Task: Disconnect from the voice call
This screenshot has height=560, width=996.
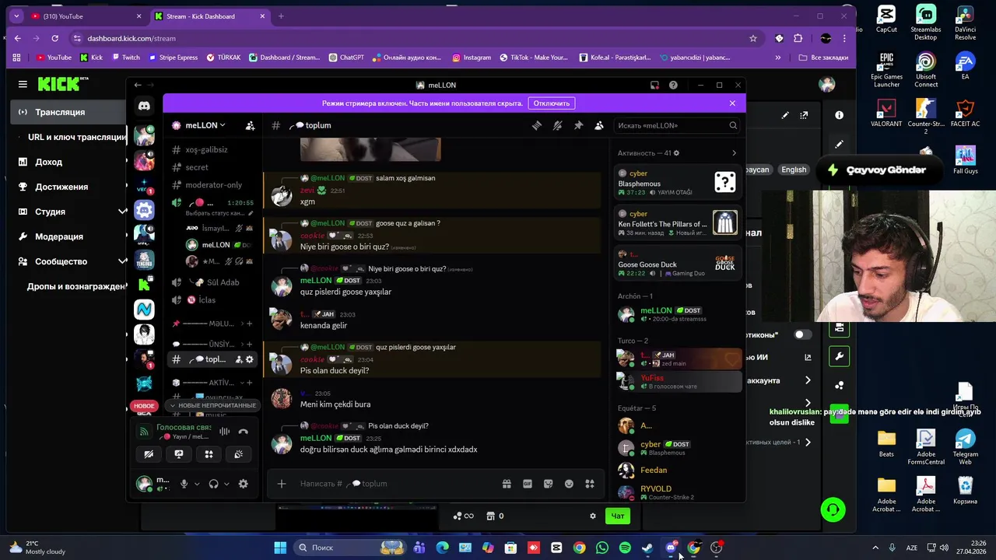Action: coord(243,432)
